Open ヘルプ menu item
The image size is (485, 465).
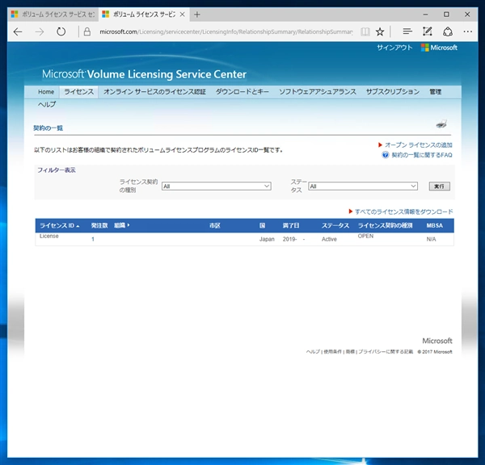[47, 104]
